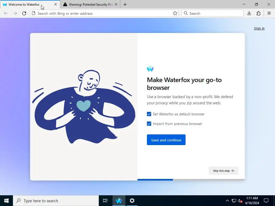The width and height of the screenshot is (275, 206).
Task: Focus the Search box in the toolbar
Action: tap(212, 13)
